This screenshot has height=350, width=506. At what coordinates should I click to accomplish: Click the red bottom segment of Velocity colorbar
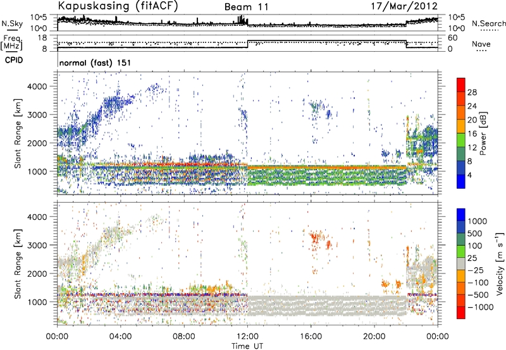(461, 313)
